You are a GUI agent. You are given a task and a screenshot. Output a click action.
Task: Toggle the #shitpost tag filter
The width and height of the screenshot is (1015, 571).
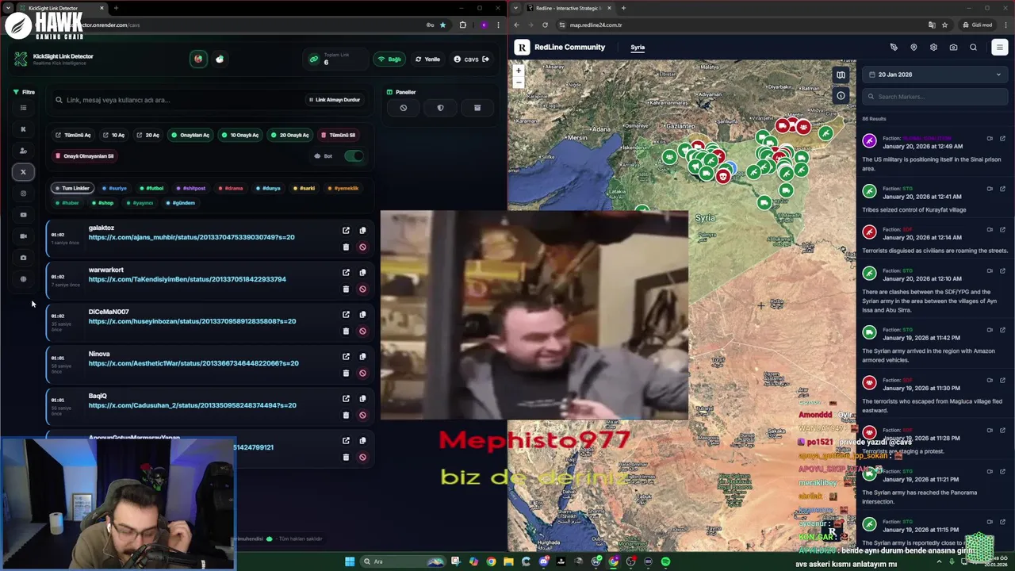tap(191, 188)
